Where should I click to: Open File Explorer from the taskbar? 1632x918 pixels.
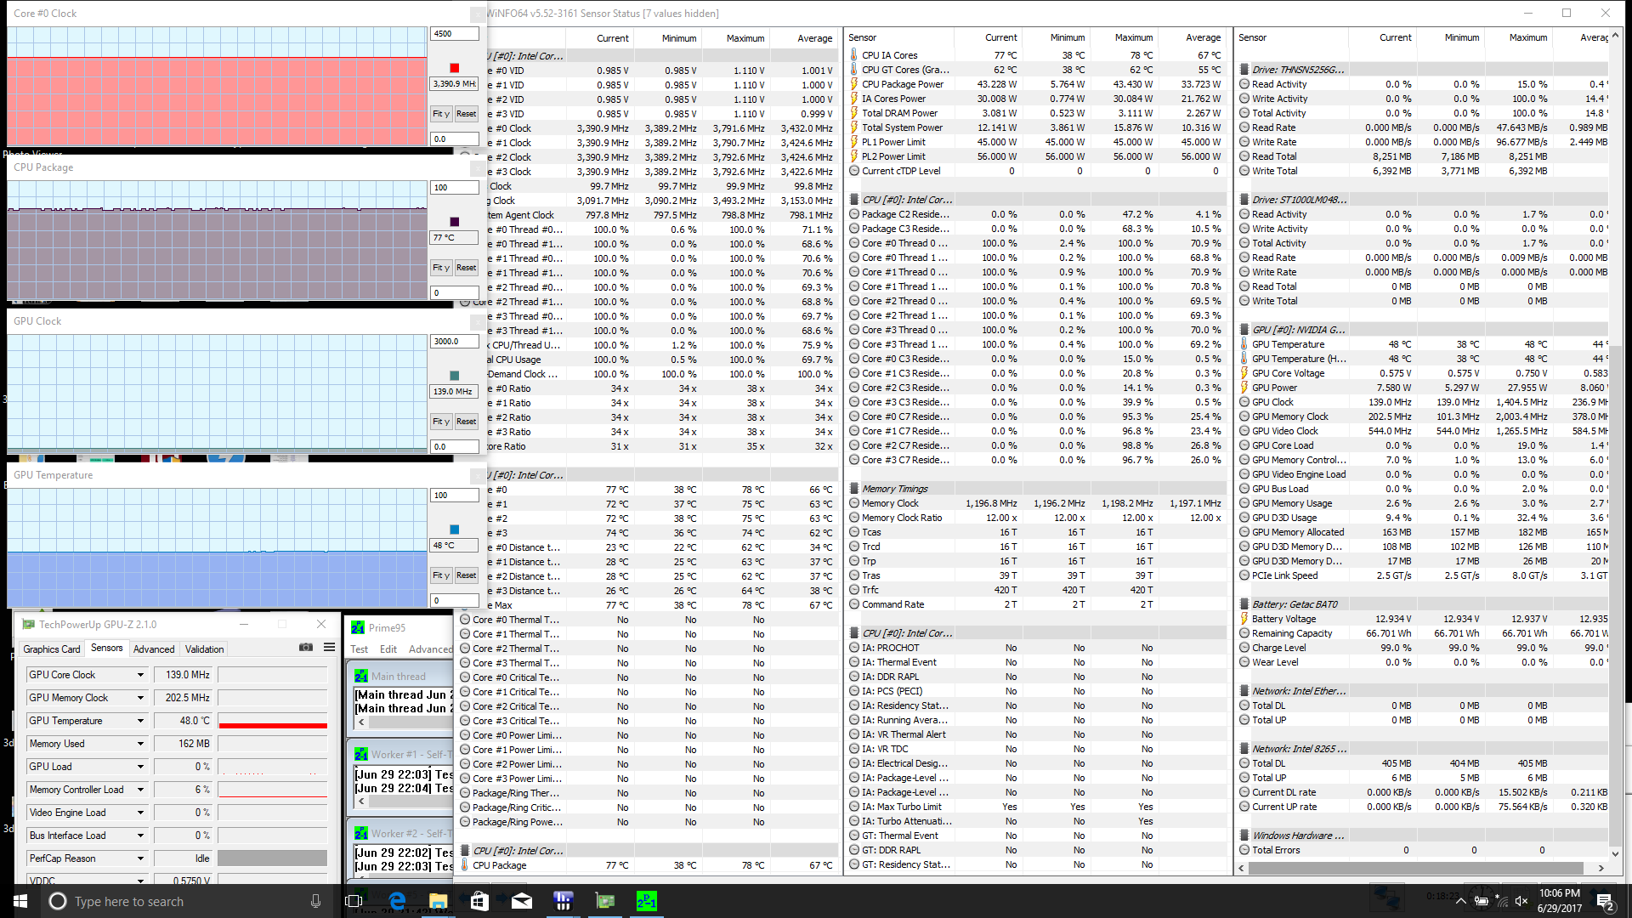click(x=438, y=901)
